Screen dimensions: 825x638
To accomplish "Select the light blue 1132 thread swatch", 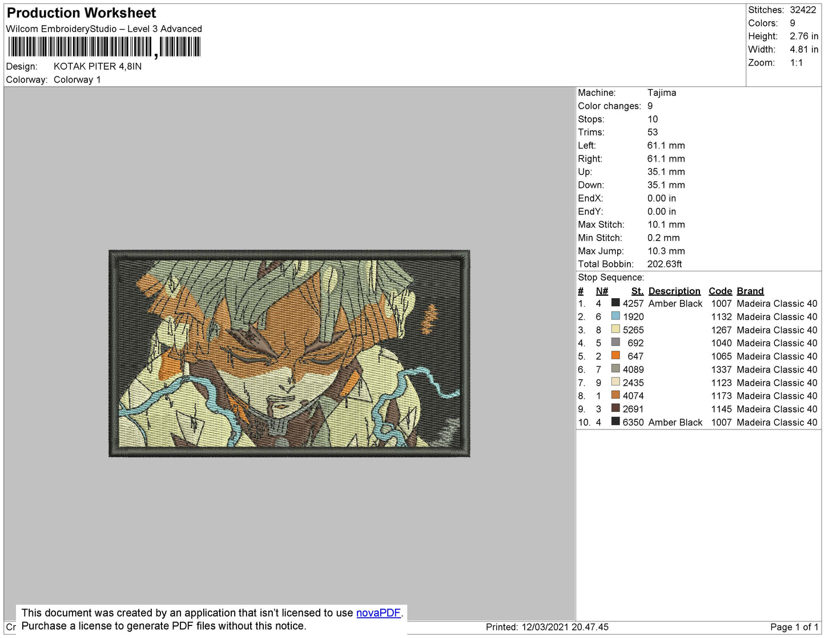I will [615, 316].
